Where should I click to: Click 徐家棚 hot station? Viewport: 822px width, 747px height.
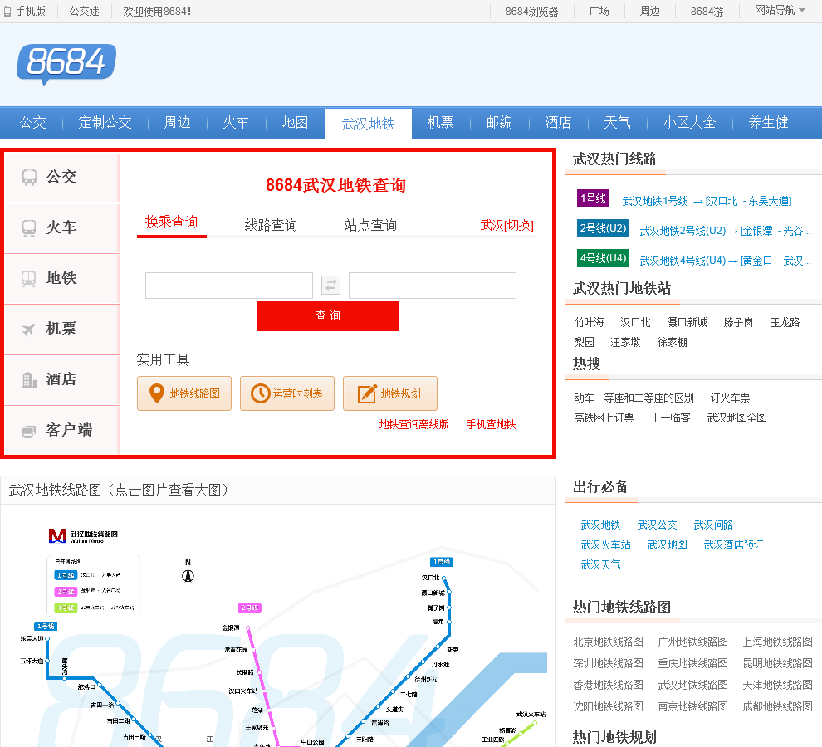[x=672, y=342]
